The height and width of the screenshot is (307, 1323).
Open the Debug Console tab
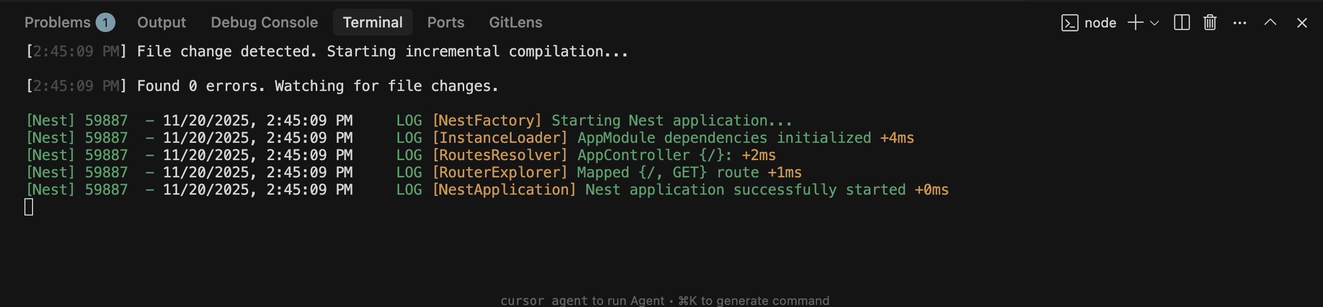[264, 22]
